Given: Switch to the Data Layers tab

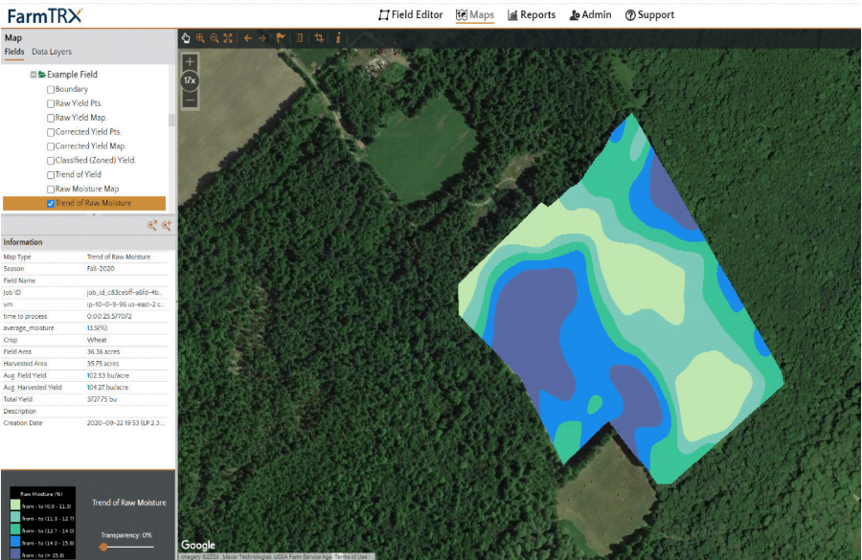Looking at the screenshot, I should click(52, 52).
